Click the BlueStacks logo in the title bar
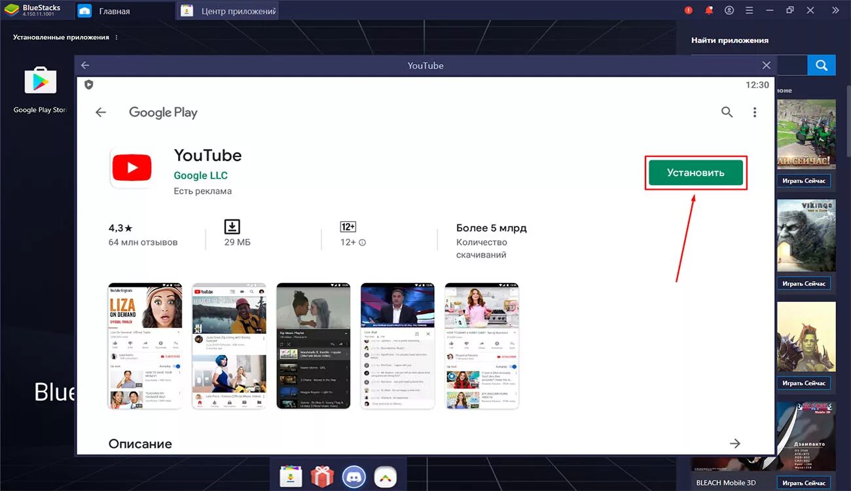Viewport: 851px width, 491px height. click(10, 10)
